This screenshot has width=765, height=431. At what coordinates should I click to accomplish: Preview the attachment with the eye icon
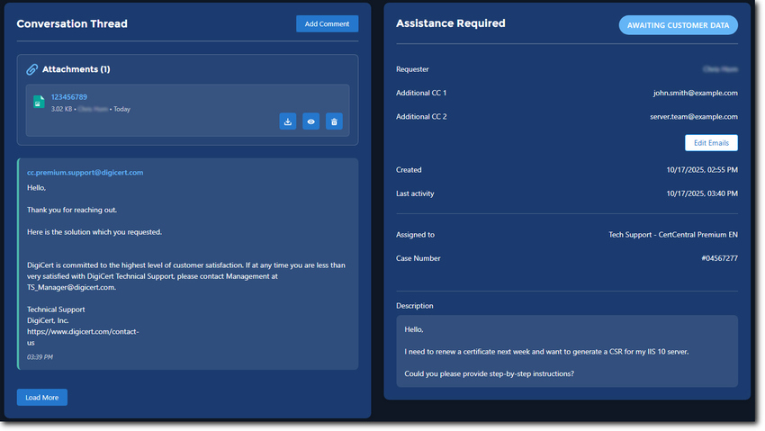[x=310, y=121]
